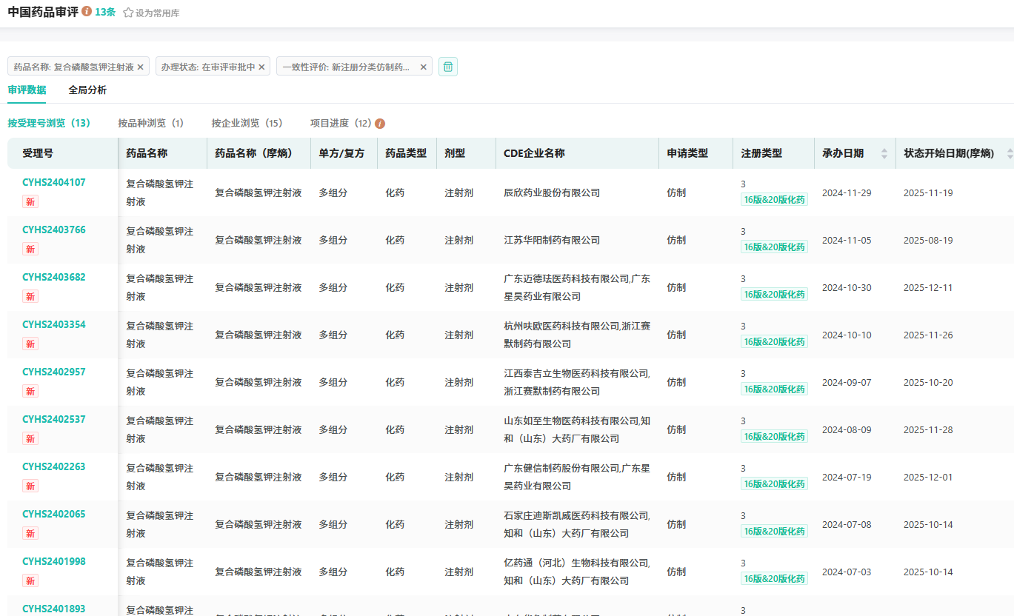Click the info icon beside 中国药品审评 title
Viewport: 1014px width, 616px height.
pos(87,12)
